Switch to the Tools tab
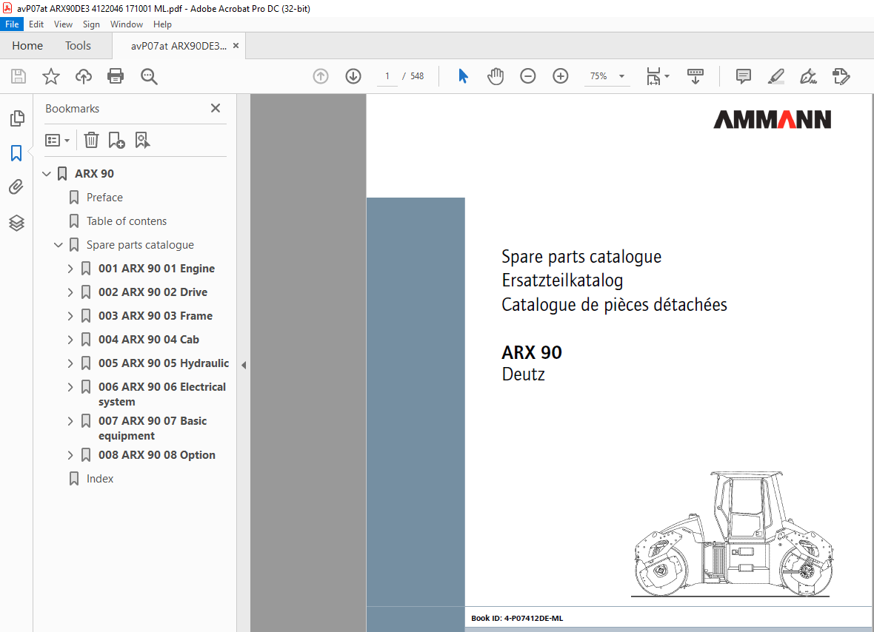Image resolution: width=874 pixels, height=632 pixels. (x=78, y=46)
